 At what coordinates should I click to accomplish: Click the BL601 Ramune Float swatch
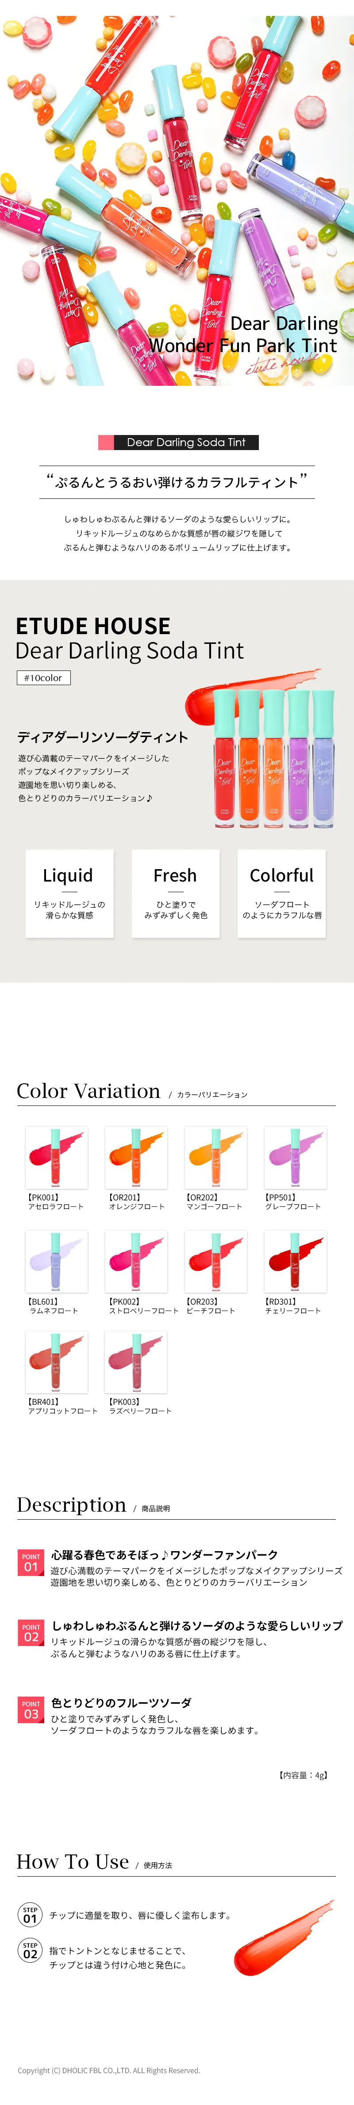tap(56, 1261)
